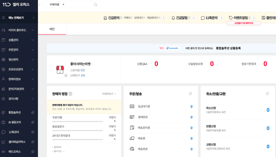Open the 자세히보기 link in 판매자 평점
The width and height of the screenshot is (276, 157).
[109, 94]
